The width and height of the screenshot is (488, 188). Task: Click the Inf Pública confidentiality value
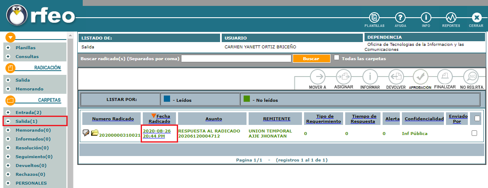[x=415, y=133]
